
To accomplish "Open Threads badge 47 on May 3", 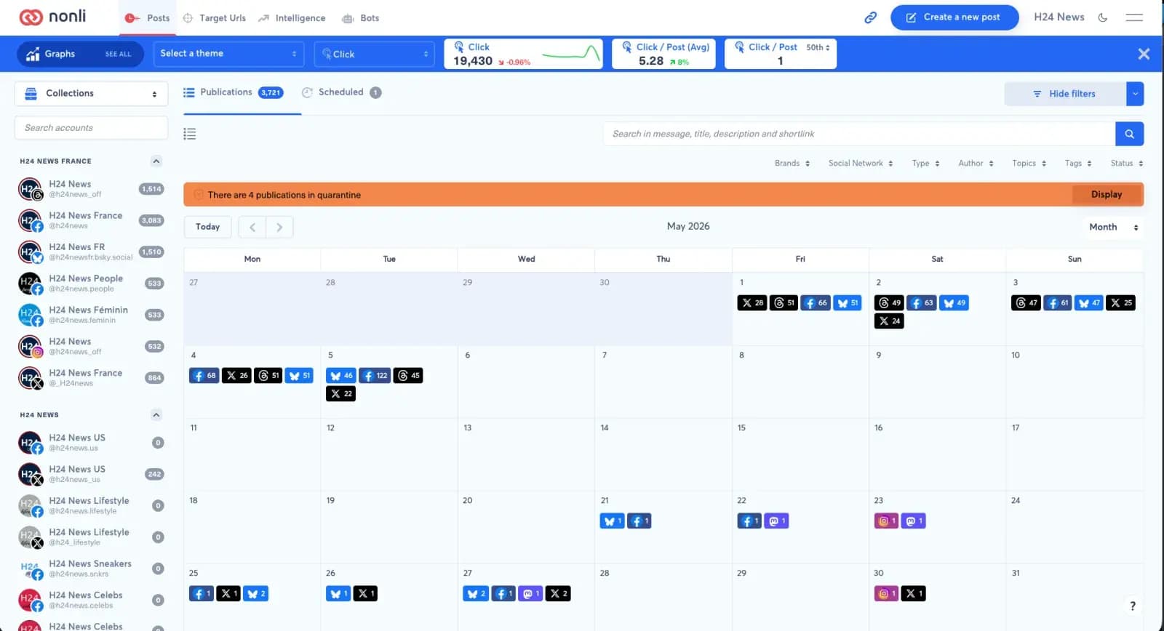I will point(1026,303).
